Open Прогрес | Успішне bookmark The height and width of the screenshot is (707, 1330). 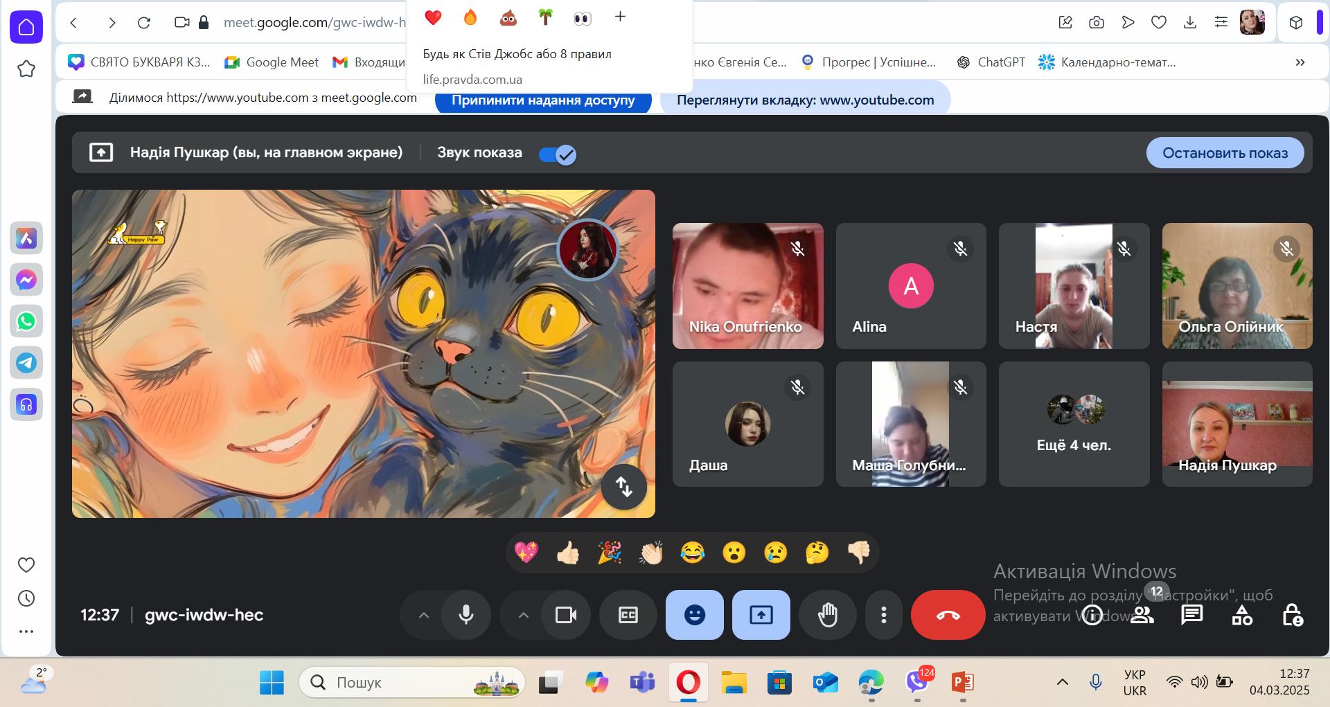(x=868, y=62)
